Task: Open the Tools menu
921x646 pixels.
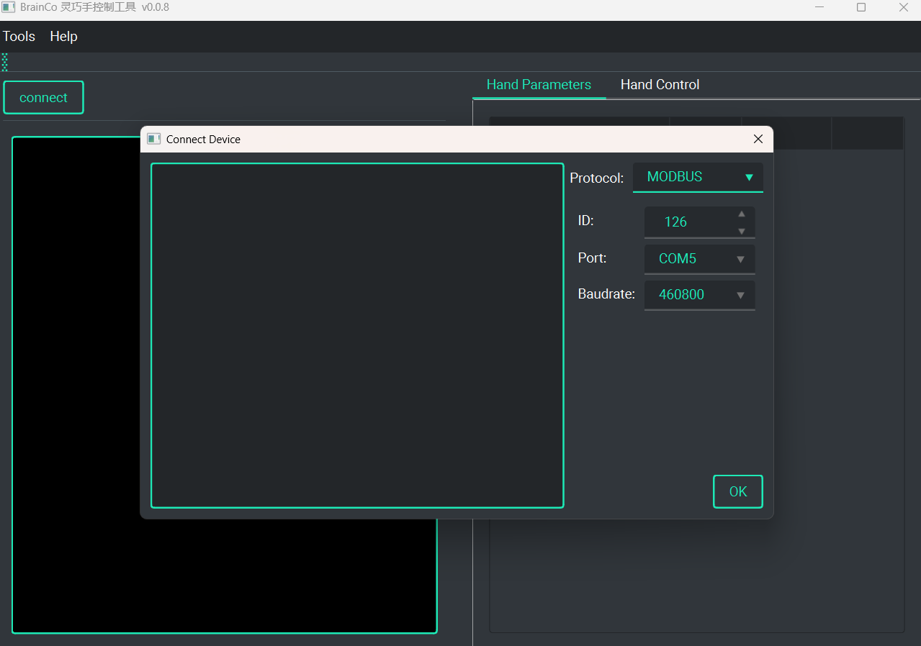Action: (x=19, y=37)
